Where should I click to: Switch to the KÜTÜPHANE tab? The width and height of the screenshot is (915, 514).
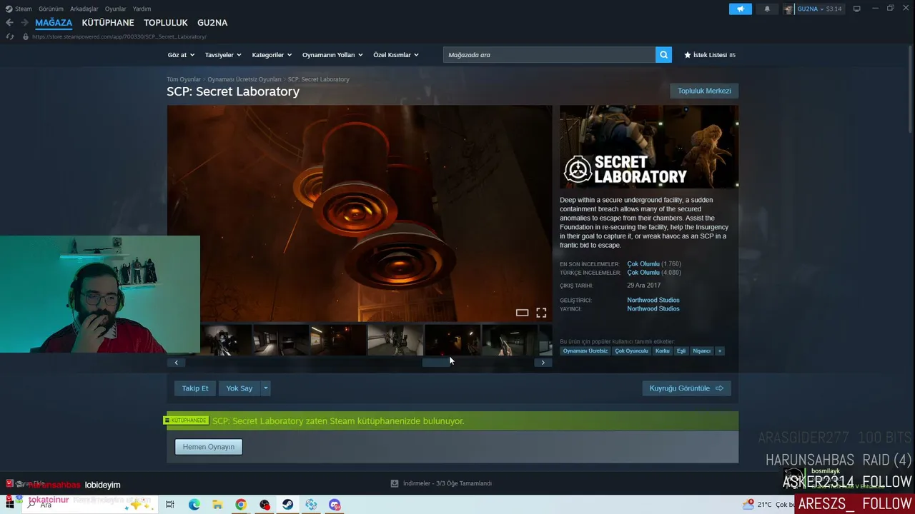(x=108, y=23)
